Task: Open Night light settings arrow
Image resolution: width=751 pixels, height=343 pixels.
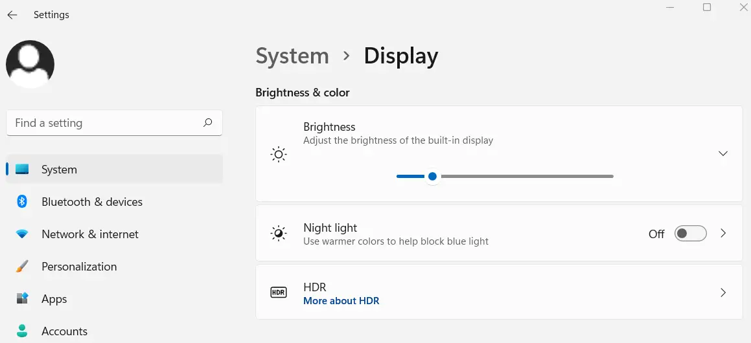Action: pos(724,234)
